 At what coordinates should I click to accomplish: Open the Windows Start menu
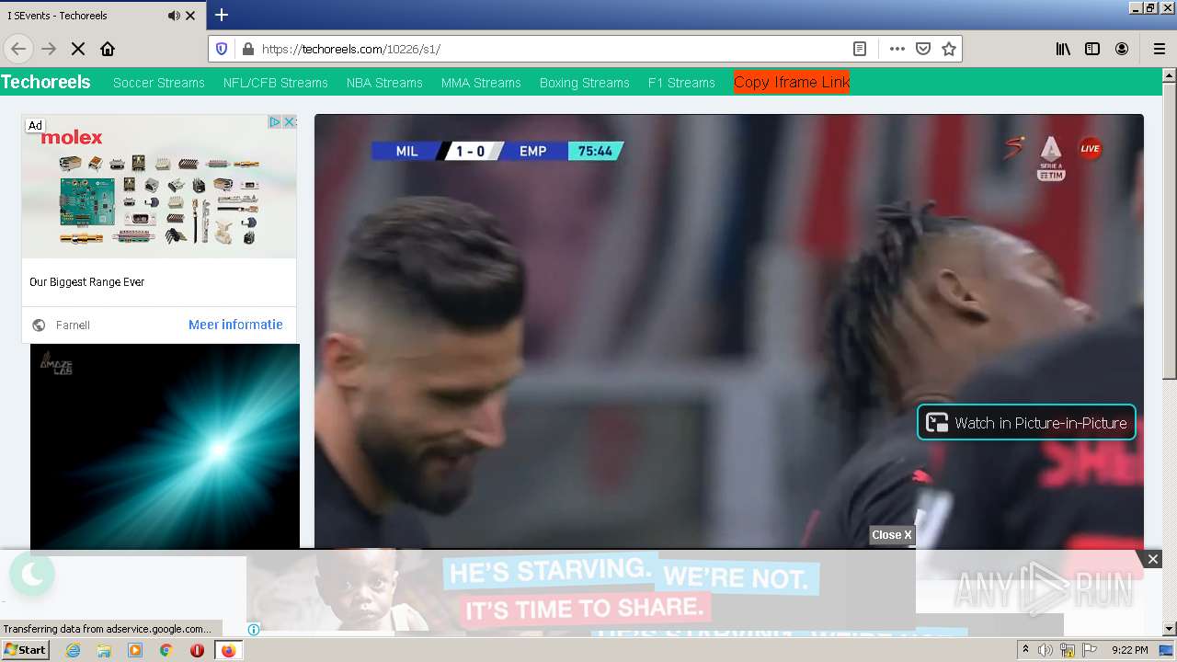(25, 650)
